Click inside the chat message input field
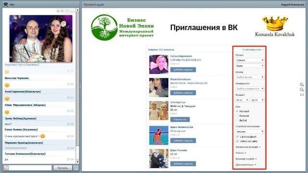This screenshot has width=308, height=173. click(x=30, y=168)
